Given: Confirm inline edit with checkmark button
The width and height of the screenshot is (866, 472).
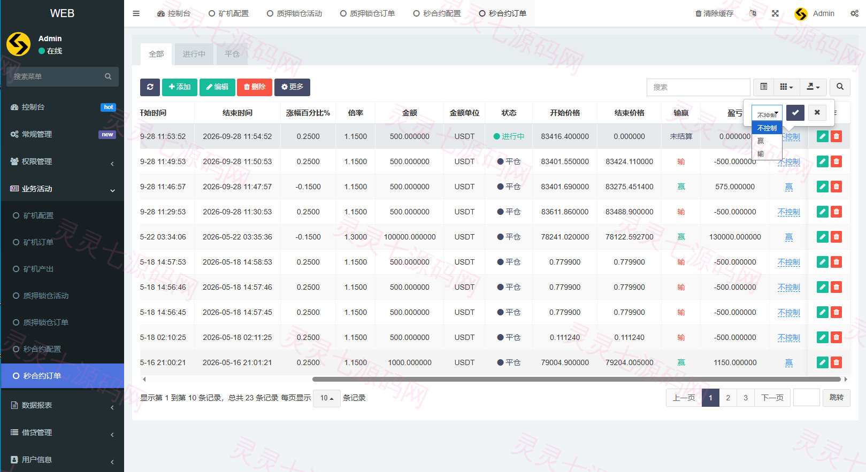Looking at the screenshot, I should (x=795, y=112).
